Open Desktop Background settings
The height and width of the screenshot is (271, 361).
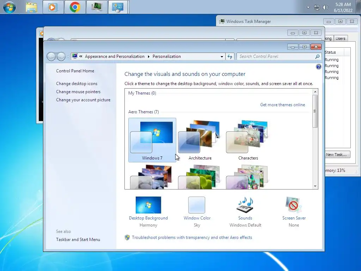point(148,205)
